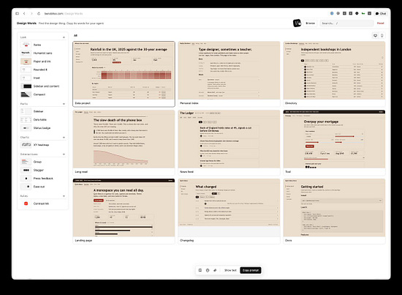The width and height of the screenshot is (402, 295).
Task: Select the Paper and ink swatch
Action: (26, 61)
